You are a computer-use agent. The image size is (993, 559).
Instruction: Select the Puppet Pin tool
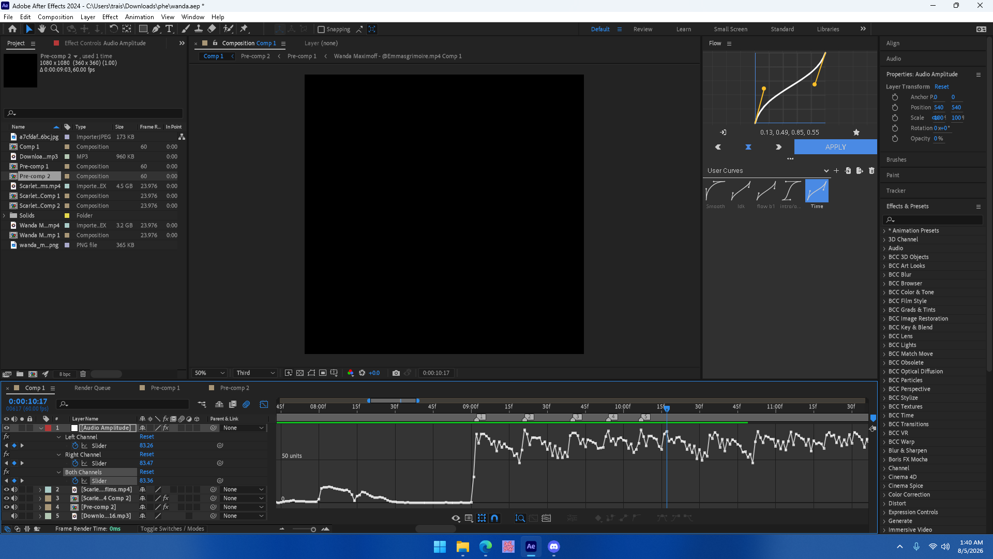(x=244, y=29)
